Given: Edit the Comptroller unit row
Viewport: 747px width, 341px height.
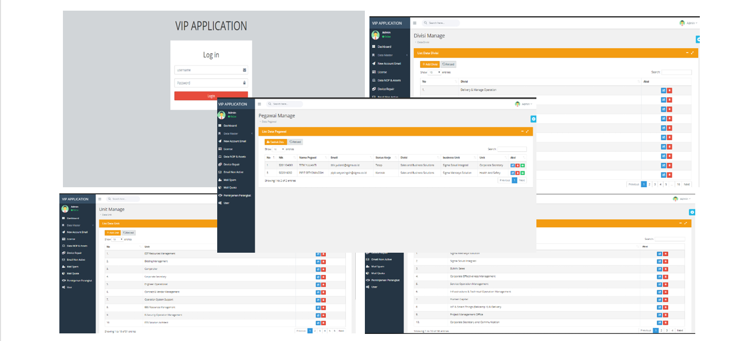Looking at the screenshot, I should [318, 269].
